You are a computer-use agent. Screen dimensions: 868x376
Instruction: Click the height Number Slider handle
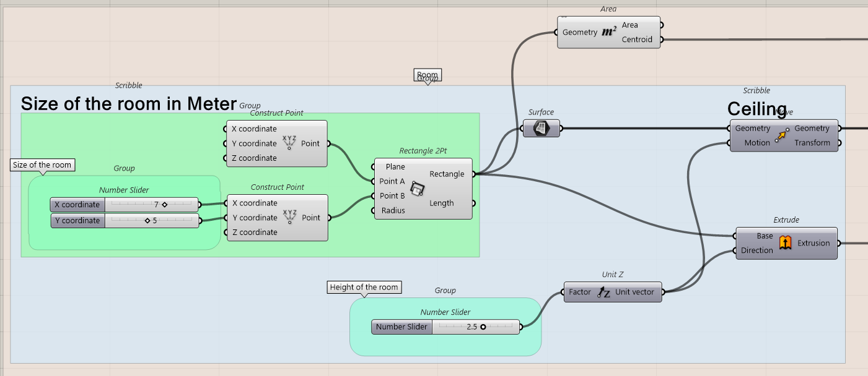pos(483,327)
